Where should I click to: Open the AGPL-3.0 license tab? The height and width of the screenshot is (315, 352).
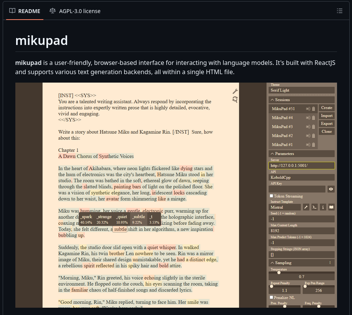[x=75, y=11]
